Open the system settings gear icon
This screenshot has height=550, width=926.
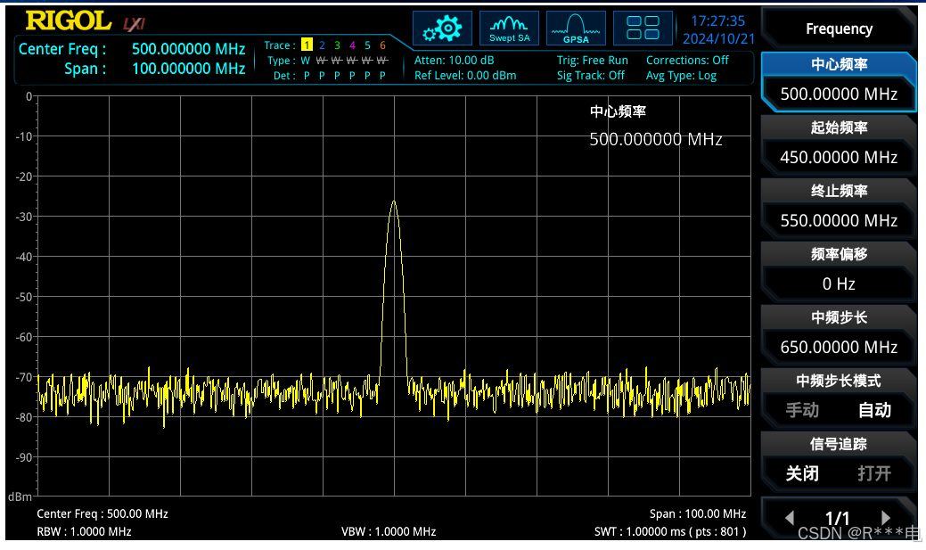coord(442,28)
